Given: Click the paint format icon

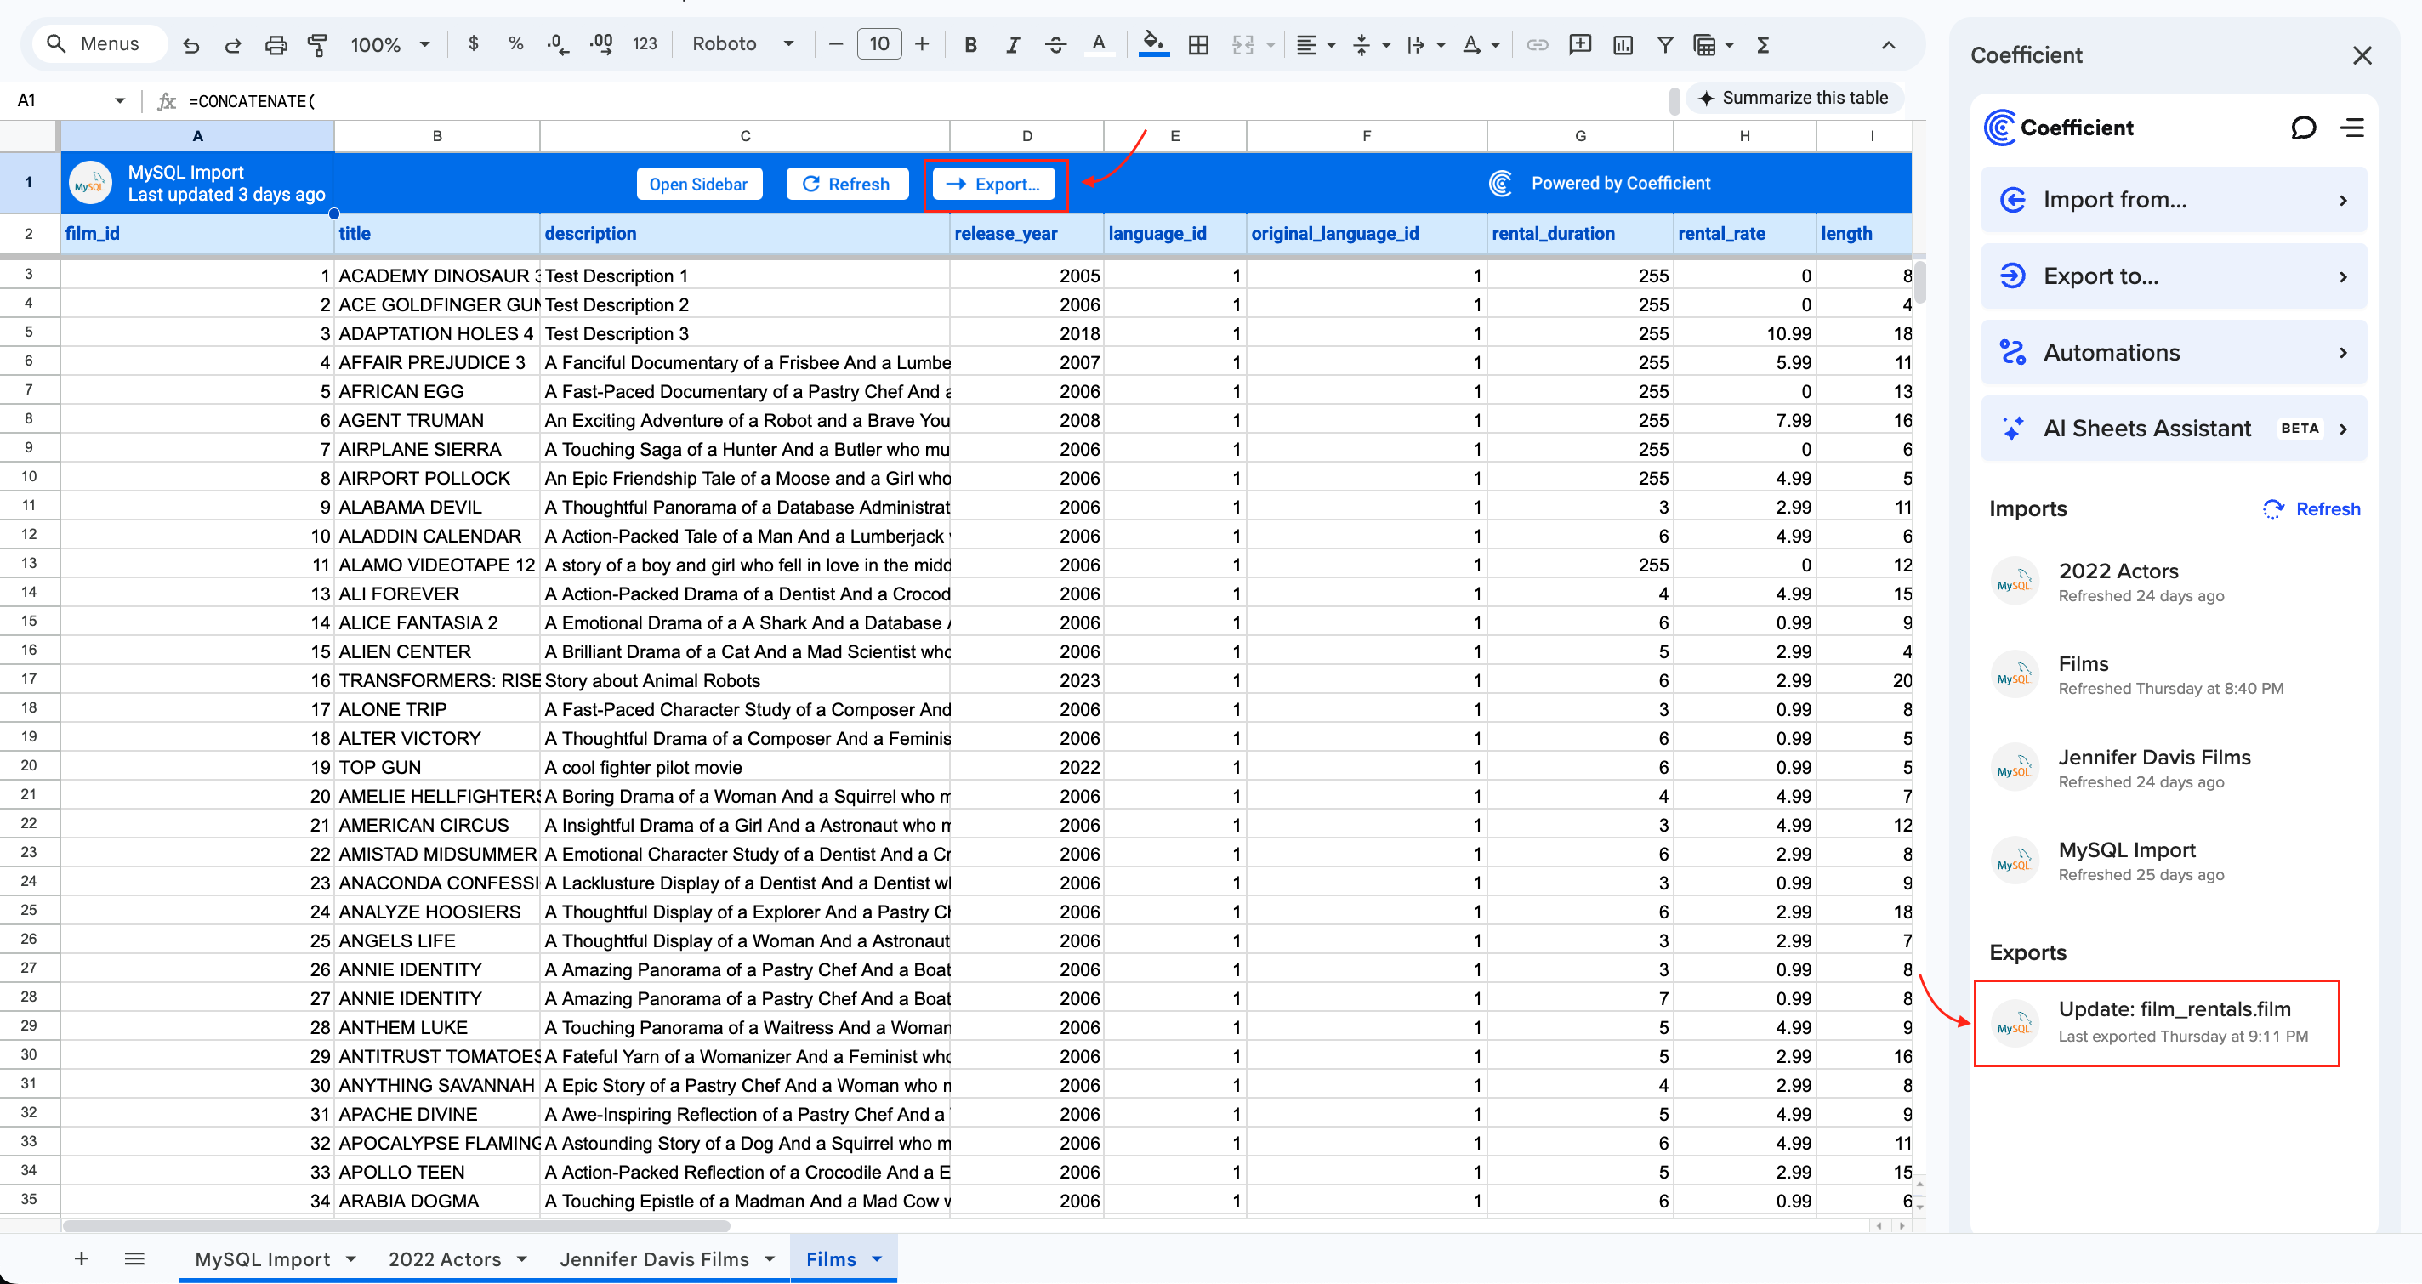Looking at the screenshot, I should tap(318, 44).
